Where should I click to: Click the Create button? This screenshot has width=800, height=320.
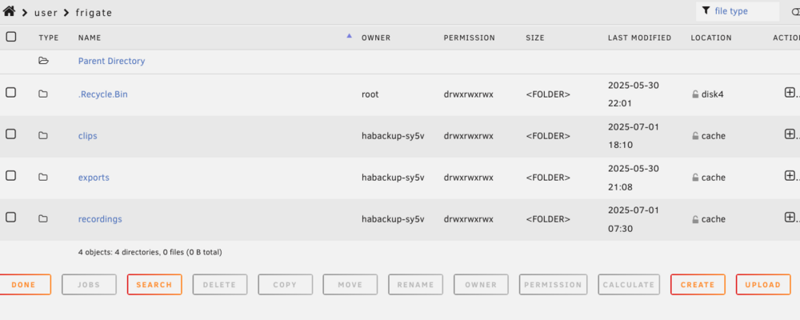pos(698,285)
